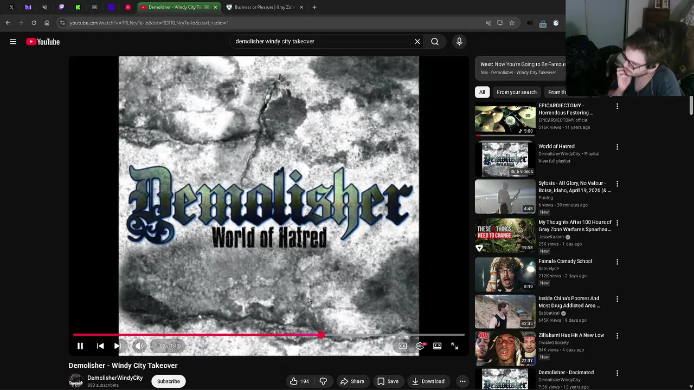Open the Female Comedy School title
The height and width of the screenshot is (390, 694).
pos(565,261)
